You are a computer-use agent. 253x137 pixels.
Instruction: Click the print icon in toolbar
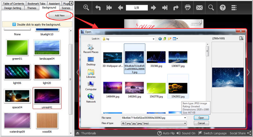click(x=188, y=7)
